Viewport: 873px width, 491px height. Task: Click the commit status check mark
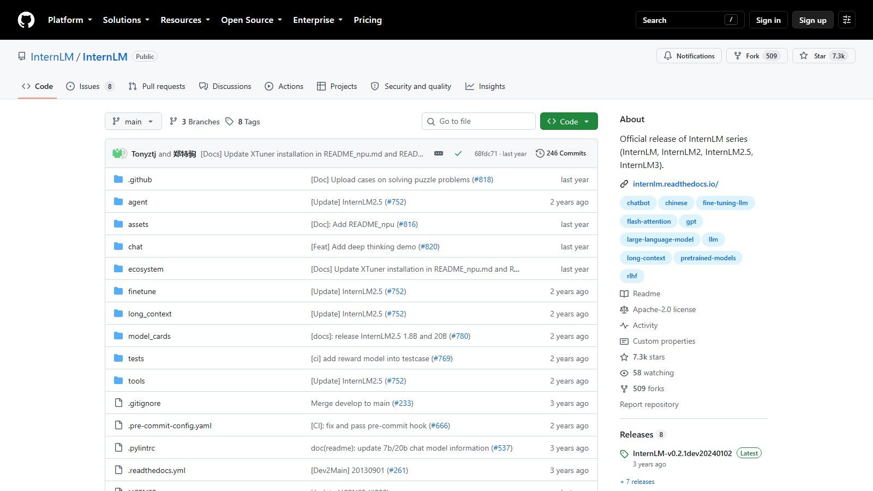tap(458, 153)
